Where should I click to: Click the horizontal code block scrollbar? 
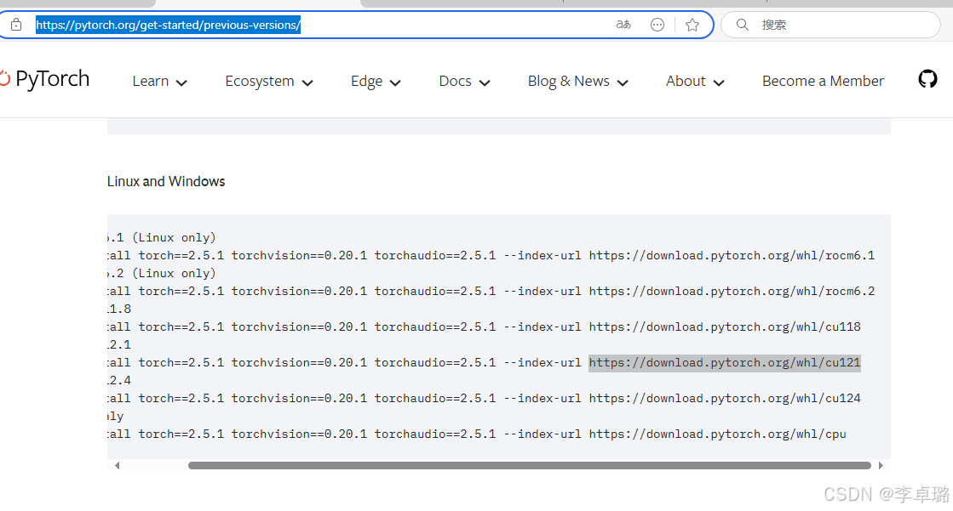[528, 465]
